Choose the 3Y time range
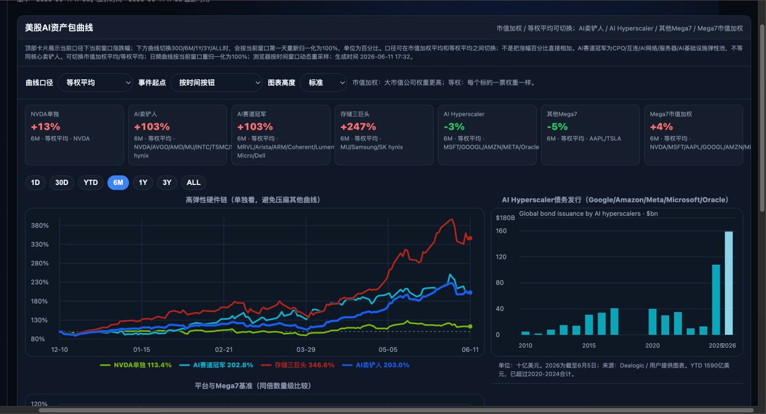The image size is (766, 414). [x=167, y=182]
